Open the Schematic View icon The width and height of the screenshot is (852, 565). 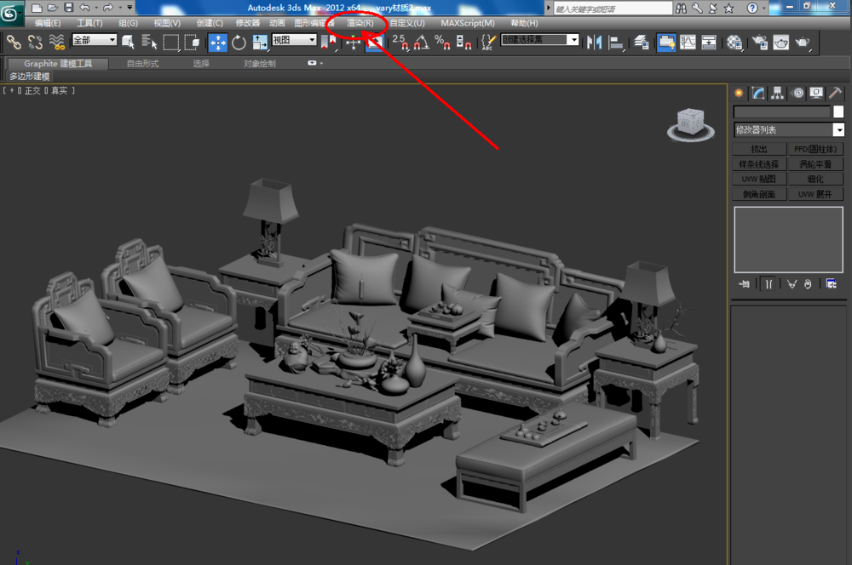(709, 42)
